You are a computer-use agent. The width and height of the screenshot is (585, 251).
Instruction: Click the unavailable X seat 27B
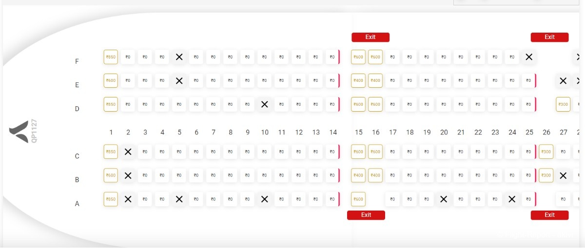(x=563, y=175)
